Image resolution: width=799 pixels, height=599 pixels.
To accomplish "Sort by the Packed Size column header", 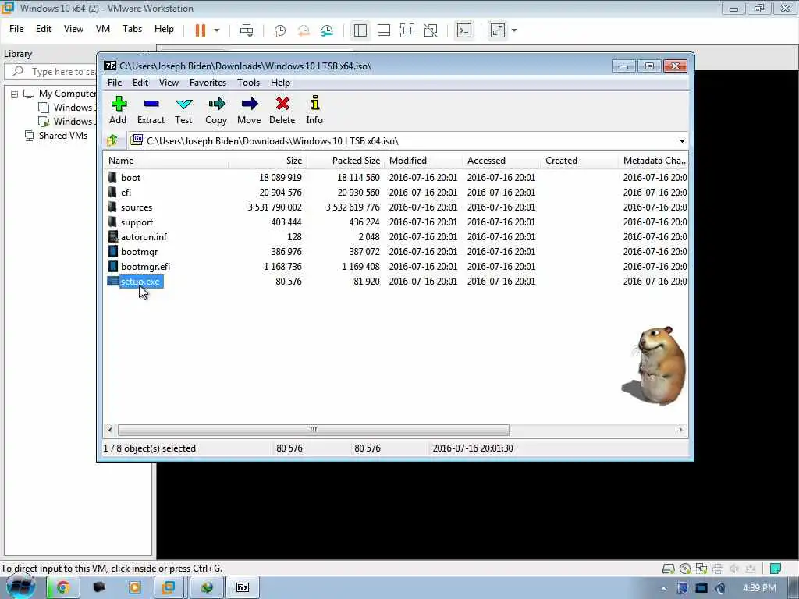I will pos(346,161).
